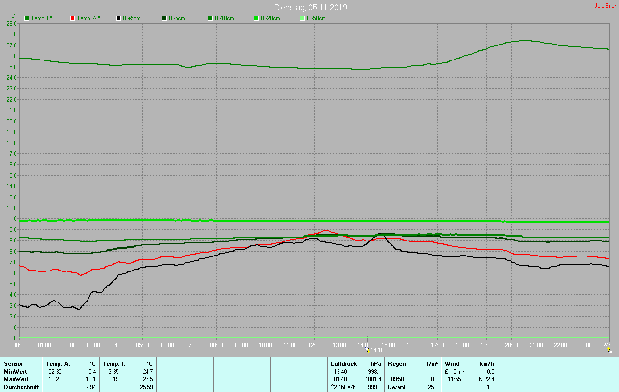Viewport: 619px width, 392px height.
Task: Click the B -5cm legend color square
Action: 164,18
